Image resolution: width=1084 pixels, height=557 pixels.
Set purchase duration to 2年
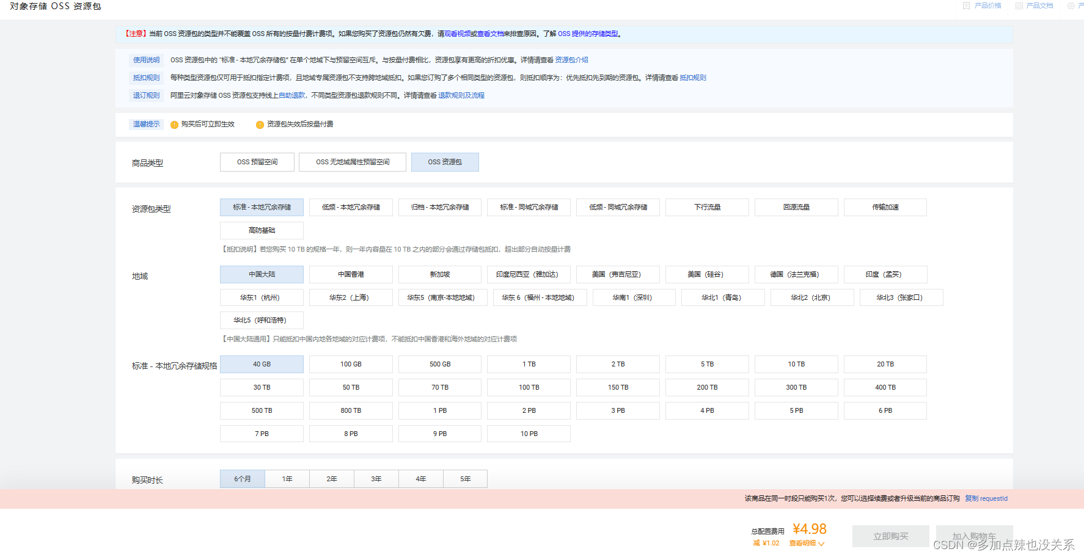(332, 479)
